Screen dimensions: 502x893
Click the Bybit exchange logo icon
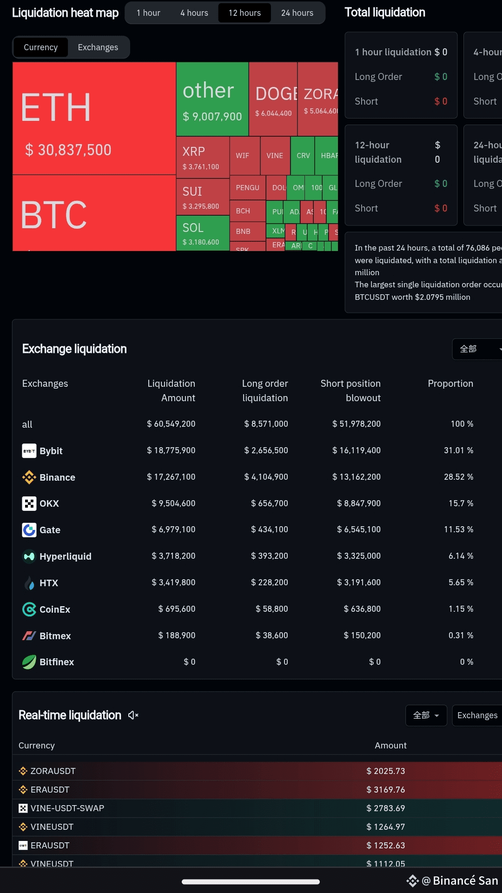[29, 451]
